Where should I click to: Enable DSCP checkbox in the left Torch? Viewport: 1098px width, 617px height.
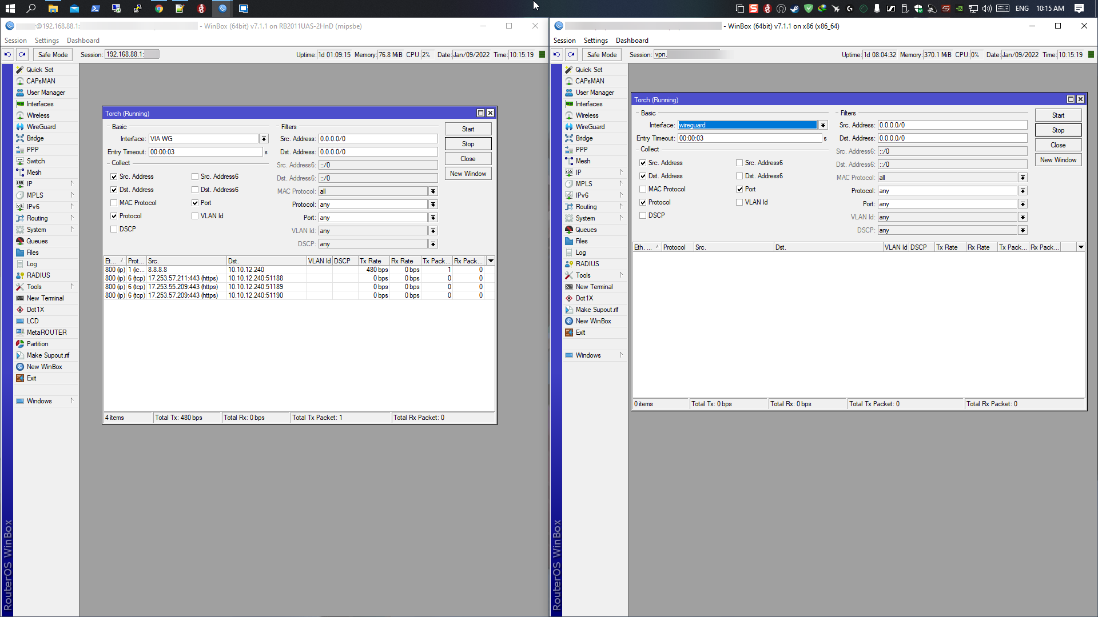(114, 229)
